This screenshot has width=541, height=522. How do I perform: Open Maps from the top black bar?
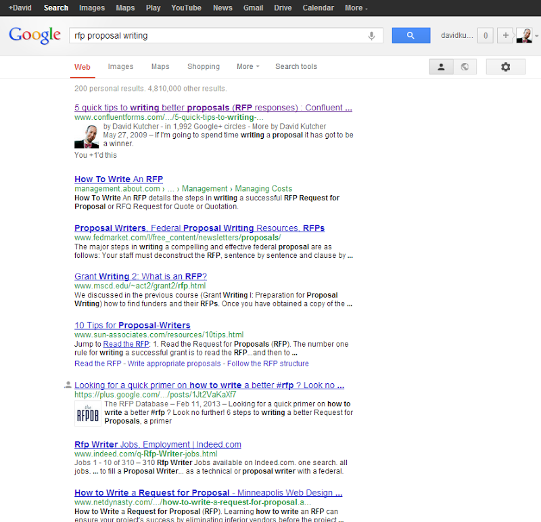click(x=125, y=8)
